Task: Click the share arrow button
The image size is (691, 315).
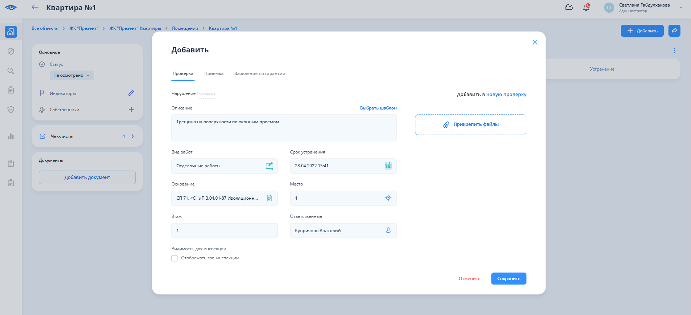Action: pyautogui.click(x=674, y=31)
